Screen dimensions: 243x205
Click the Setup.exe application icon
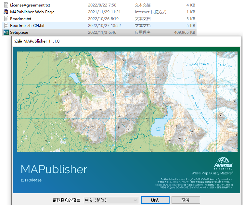(x=6, y=32)
